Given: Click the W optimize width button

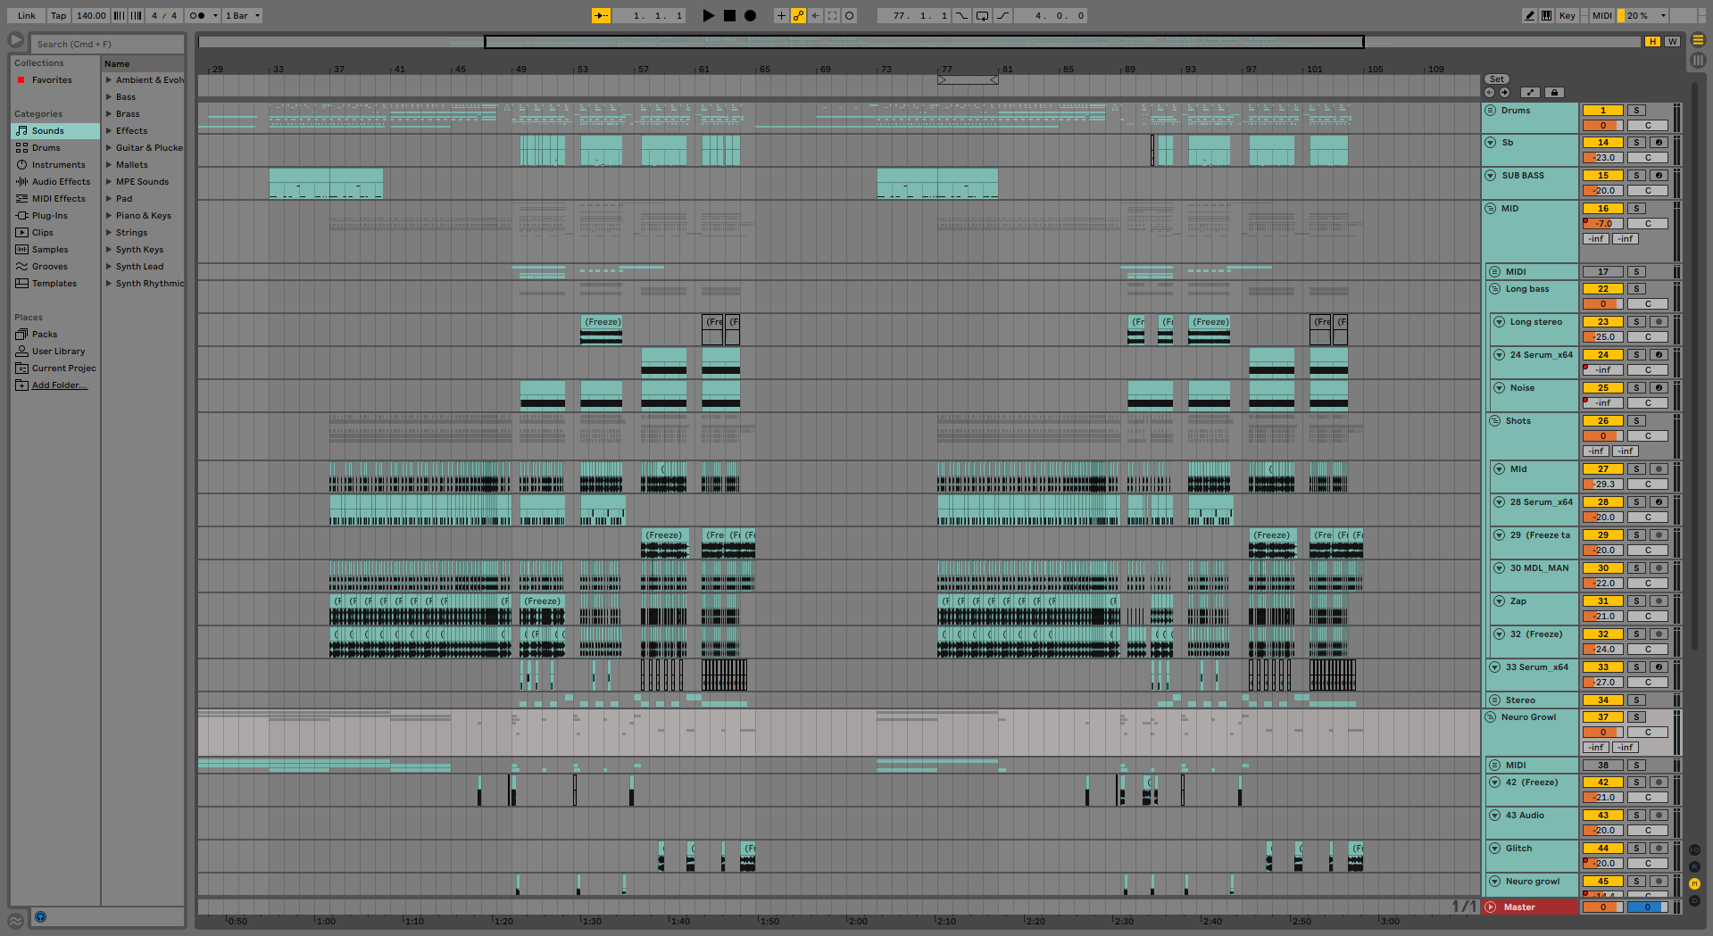Looking at the screenshot, I should tap(1672, 41).
